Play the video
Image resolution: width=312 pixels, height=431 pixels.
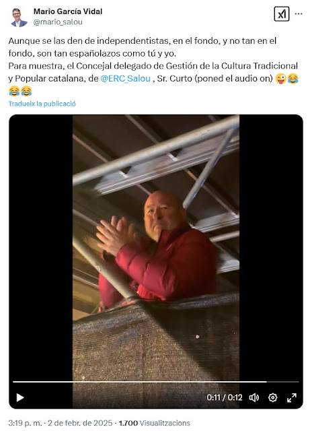click(x=20, y=397)
